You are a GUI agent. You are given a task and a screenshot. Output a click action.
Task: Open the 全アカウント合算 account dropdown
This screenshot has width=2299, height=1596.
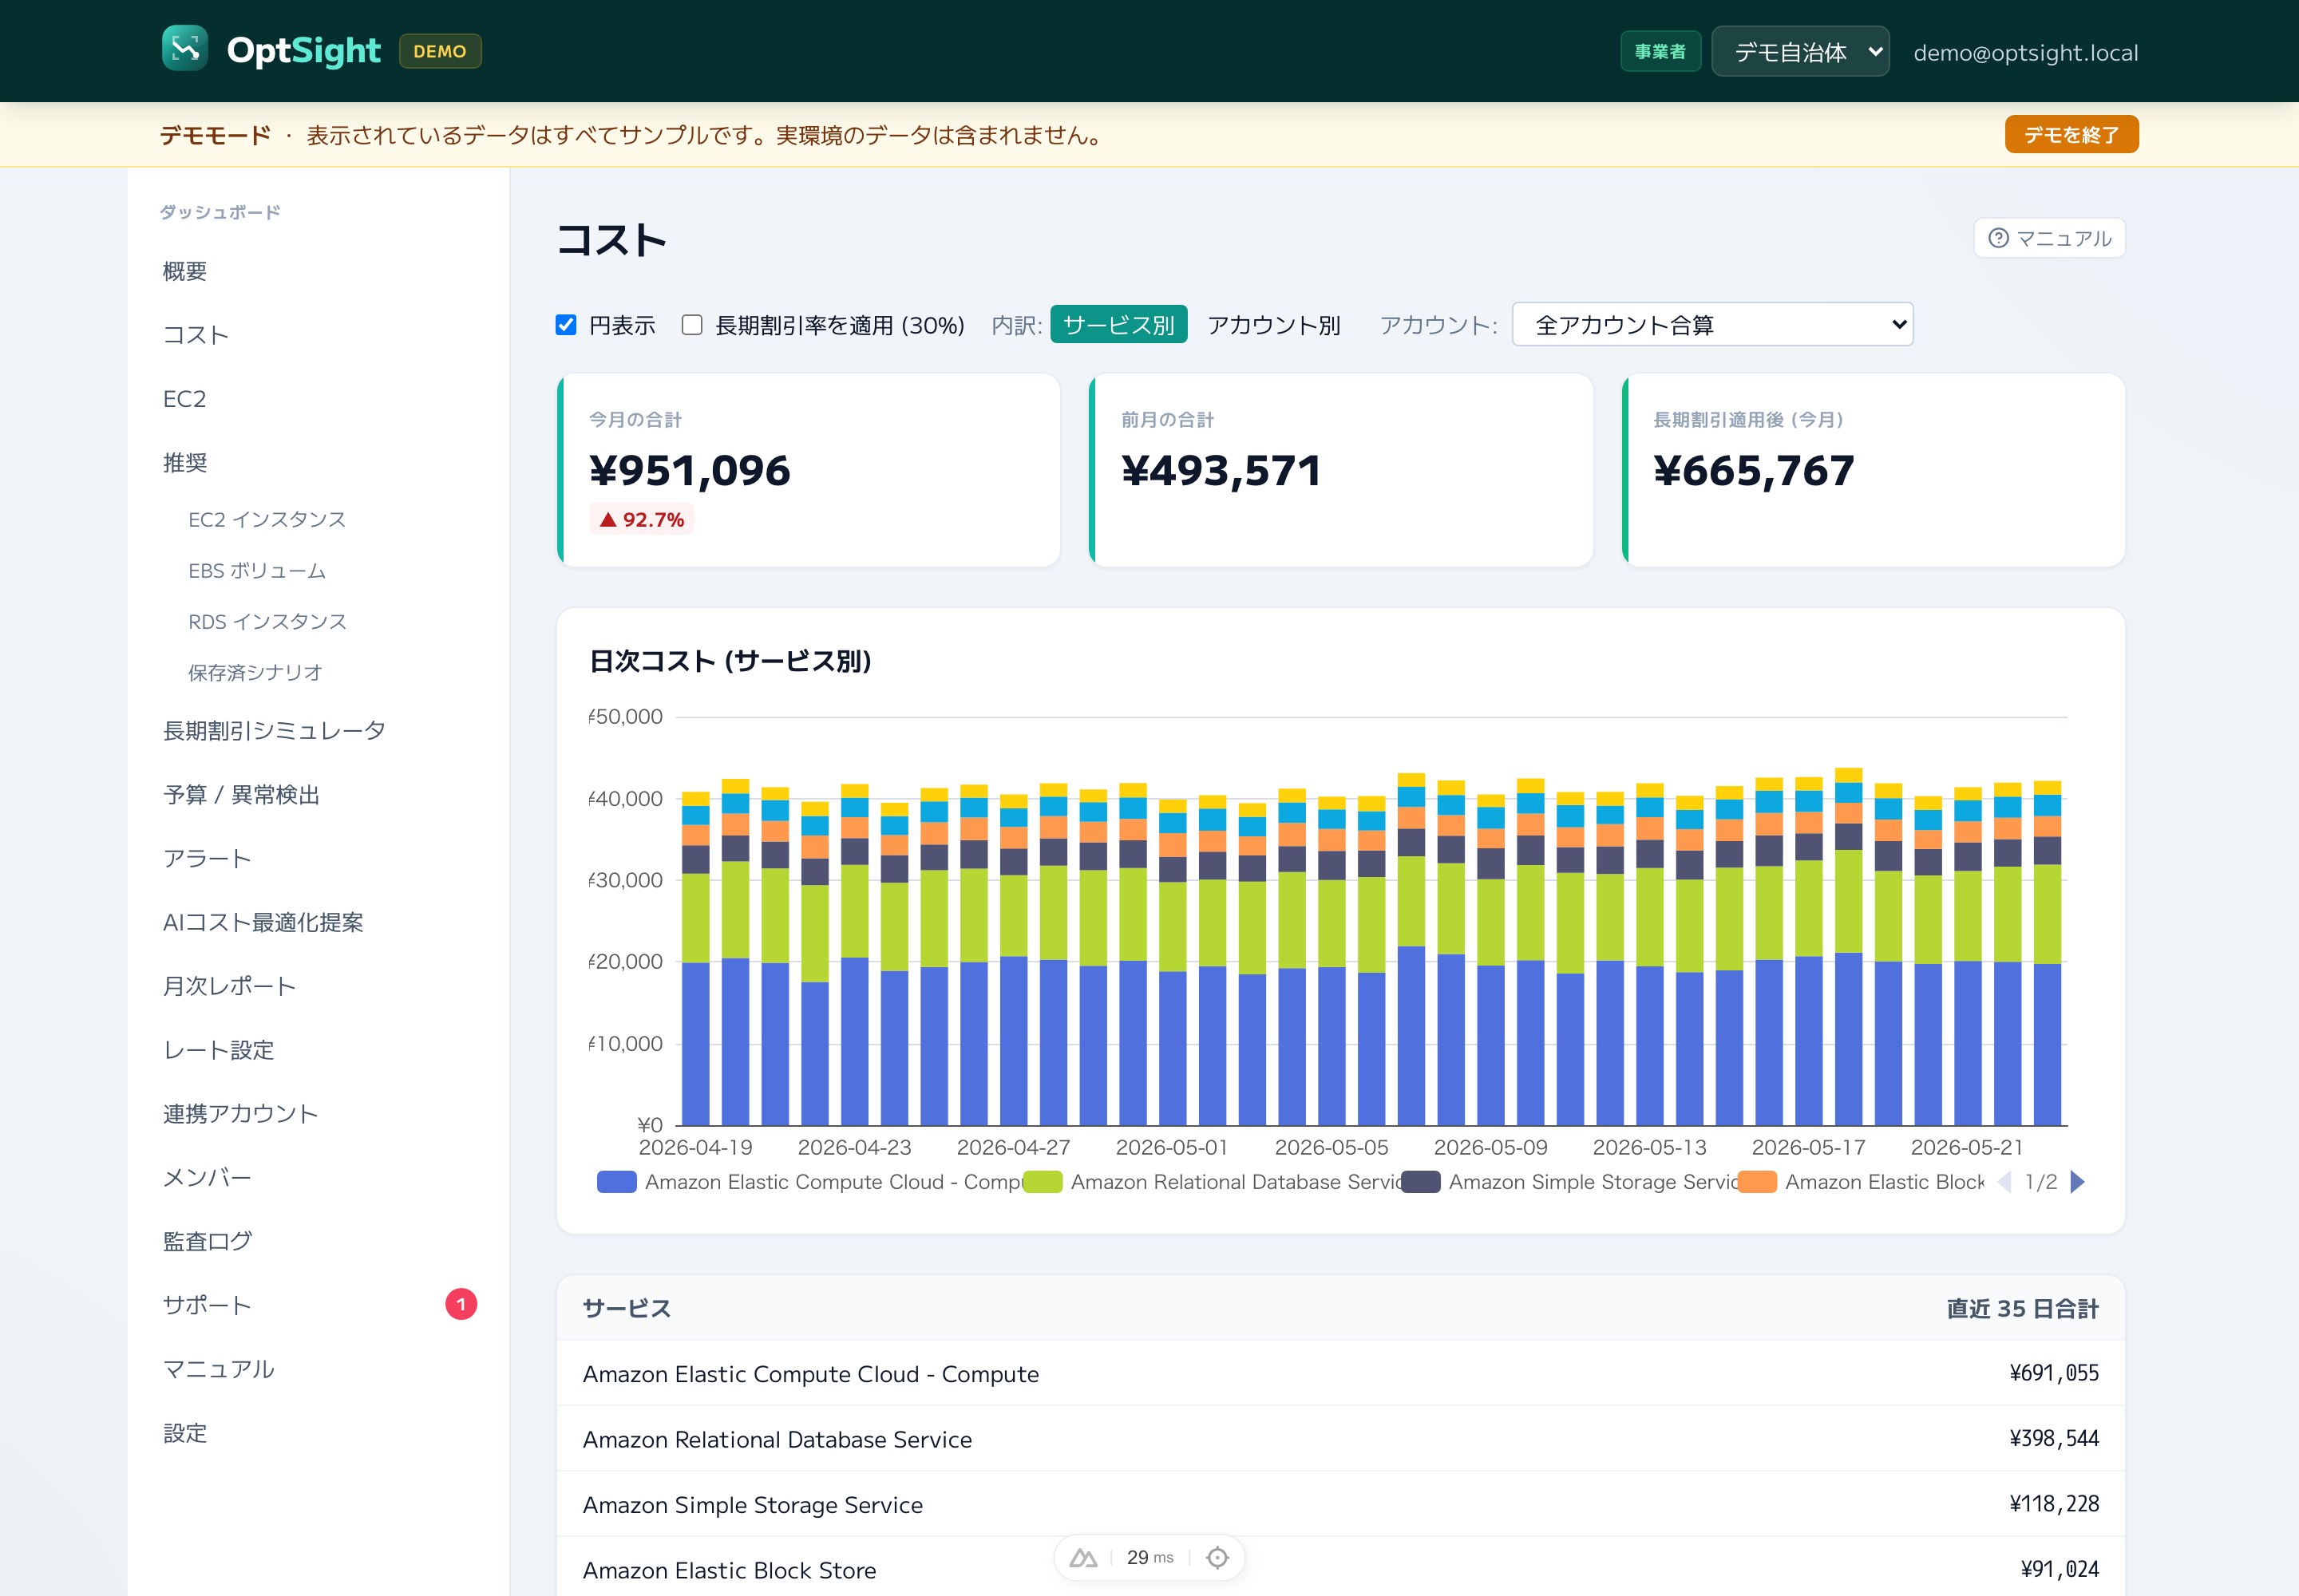[1711, 324]
